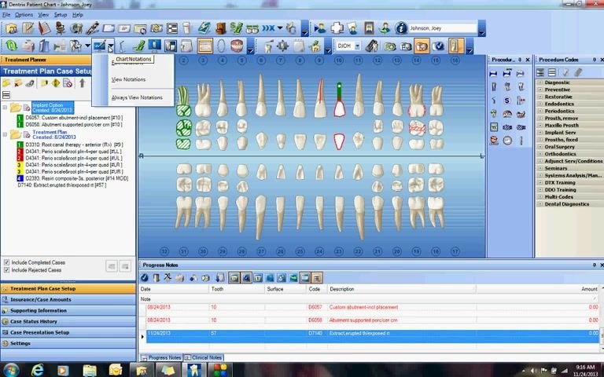Expand the Oral Surgery procedure category
Screen dimensions: 604x377
tap(540, 147)
